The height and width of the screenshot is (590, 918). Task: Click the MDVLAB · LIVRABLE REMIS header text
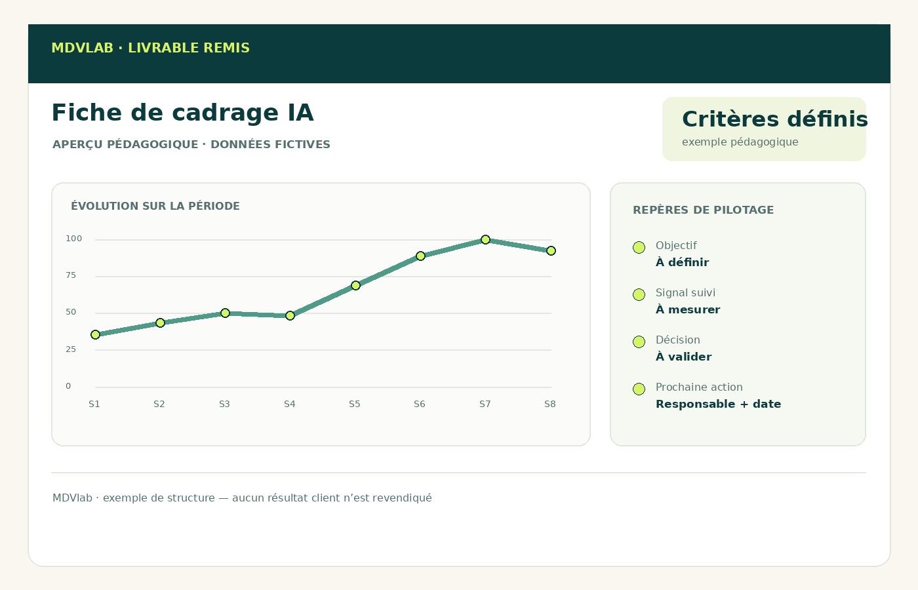tap(150, 48)
